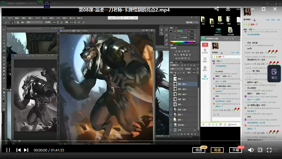The height and width of the screenshot is (159, 282).
Task: Open brush flow 流量 dropdown arrow
Action: (75, 22)
